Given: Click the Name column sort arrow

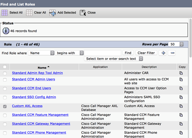Looking at the screenshot, I should coord(49,67).
